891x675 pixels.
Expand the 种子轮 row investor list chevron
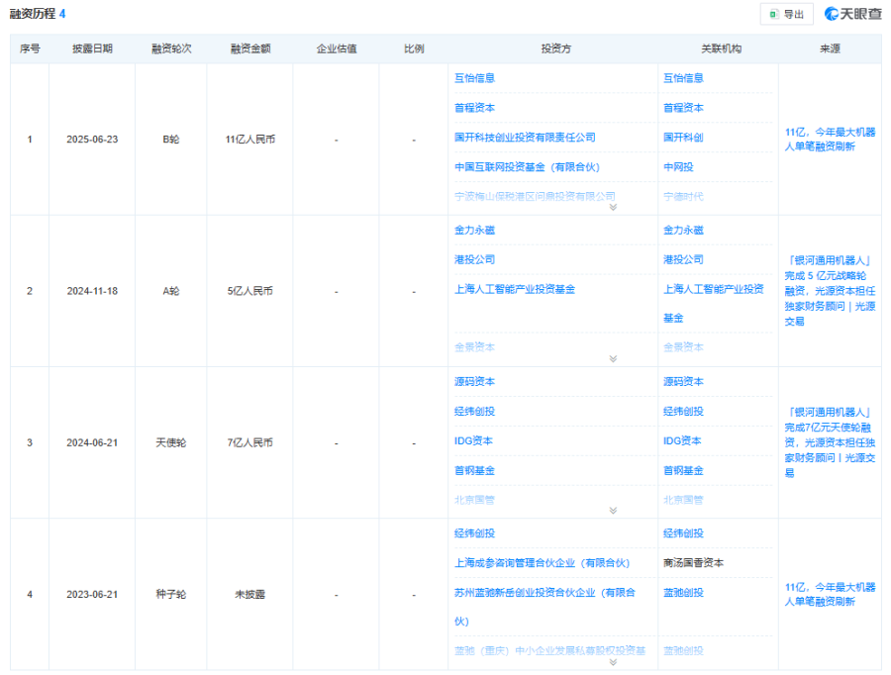pos(613,662)
